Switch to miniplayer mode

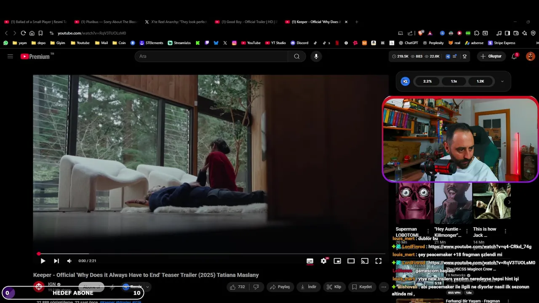pos(337,261)
